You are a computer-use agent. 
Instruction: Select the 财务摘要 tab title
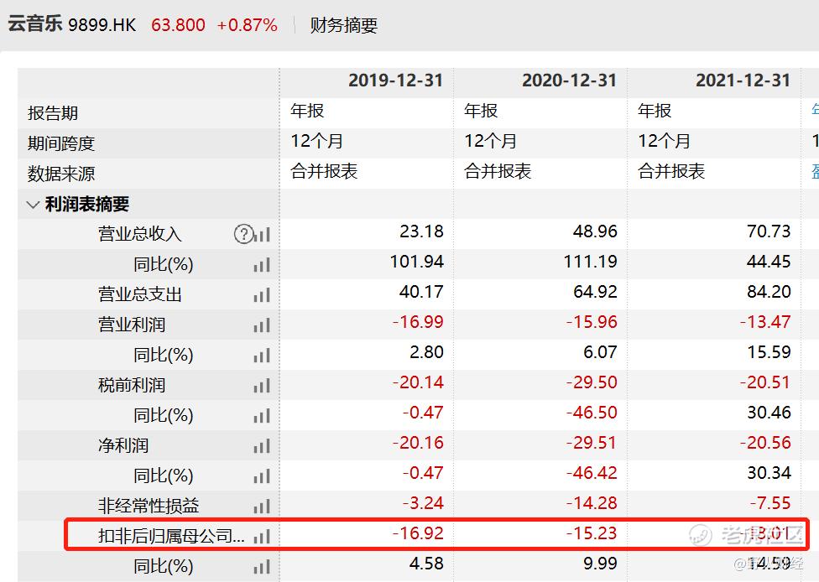[x=344, y=25]
